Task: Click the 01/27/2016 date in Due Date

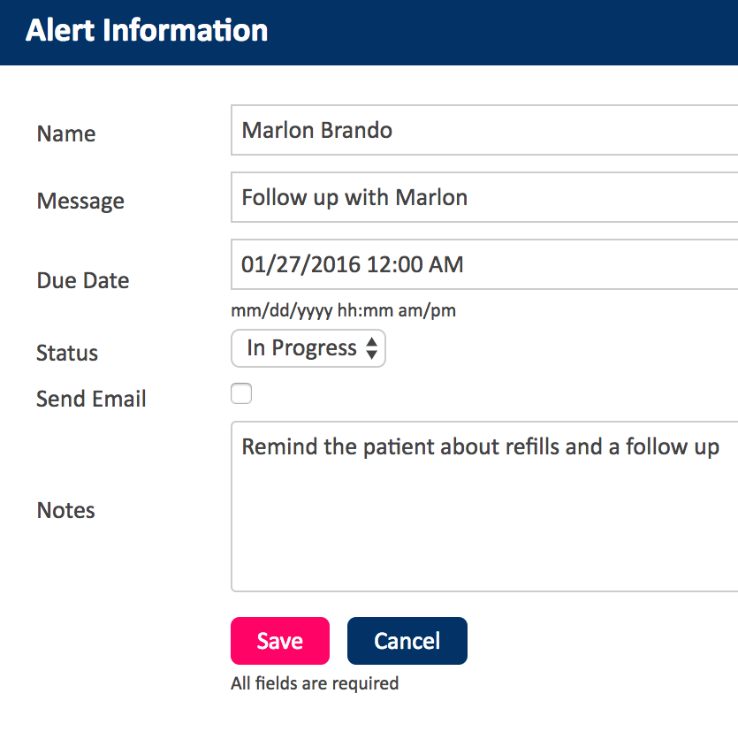Action: point(301,264)
